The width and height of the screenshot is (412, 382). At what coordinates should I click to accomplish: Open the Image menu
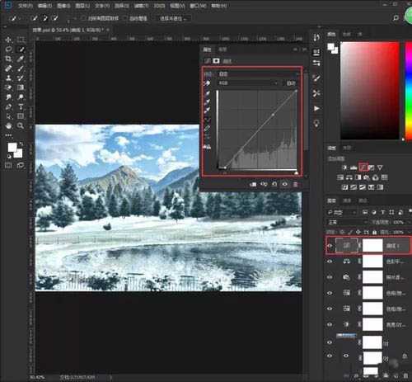[63, 6]
